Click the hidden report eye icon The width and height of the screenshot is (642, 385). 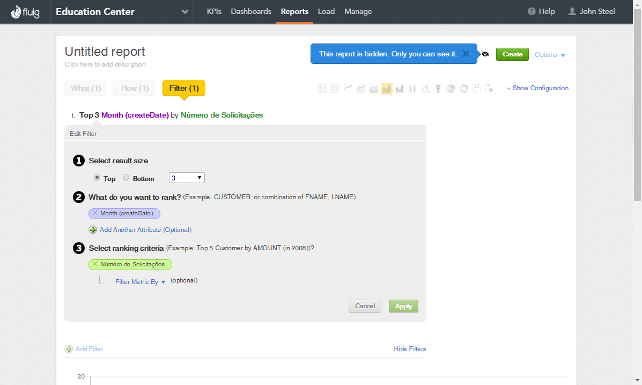coord(485,54)
